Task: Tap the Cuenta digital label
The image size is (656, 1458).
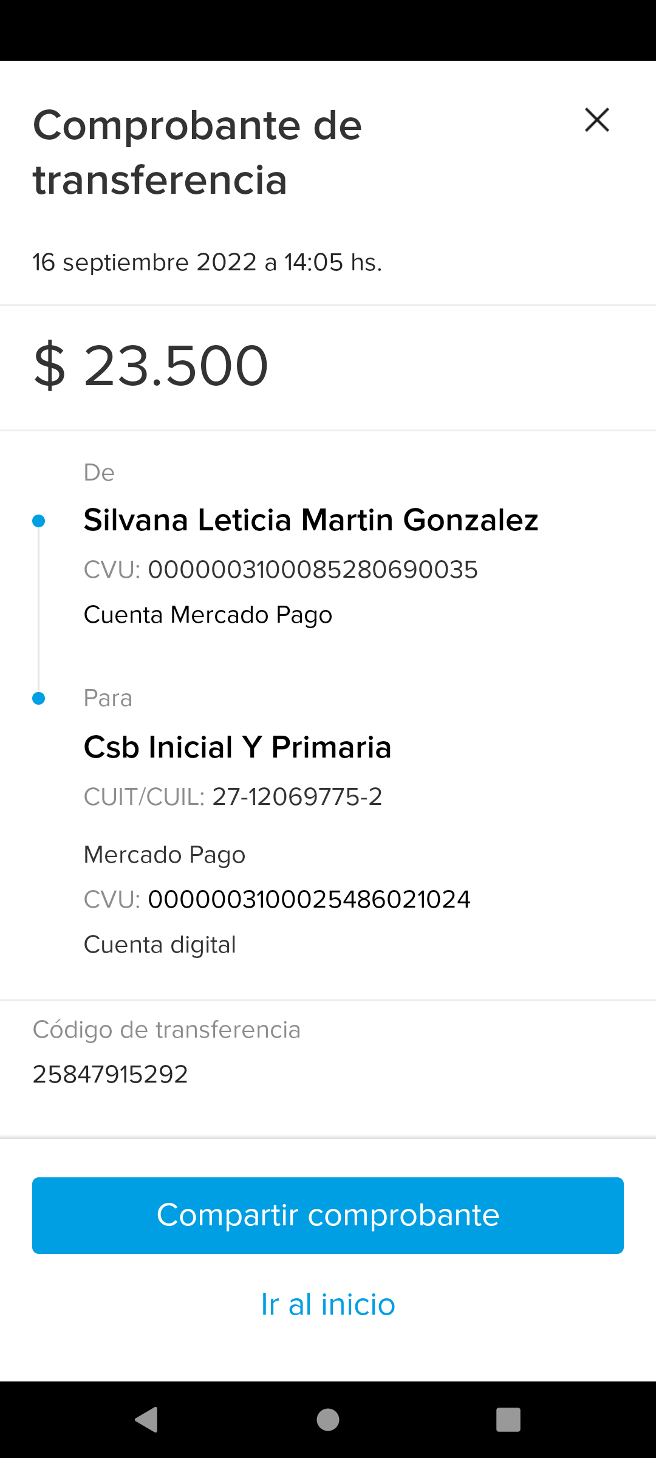Action: pos(160,945)
